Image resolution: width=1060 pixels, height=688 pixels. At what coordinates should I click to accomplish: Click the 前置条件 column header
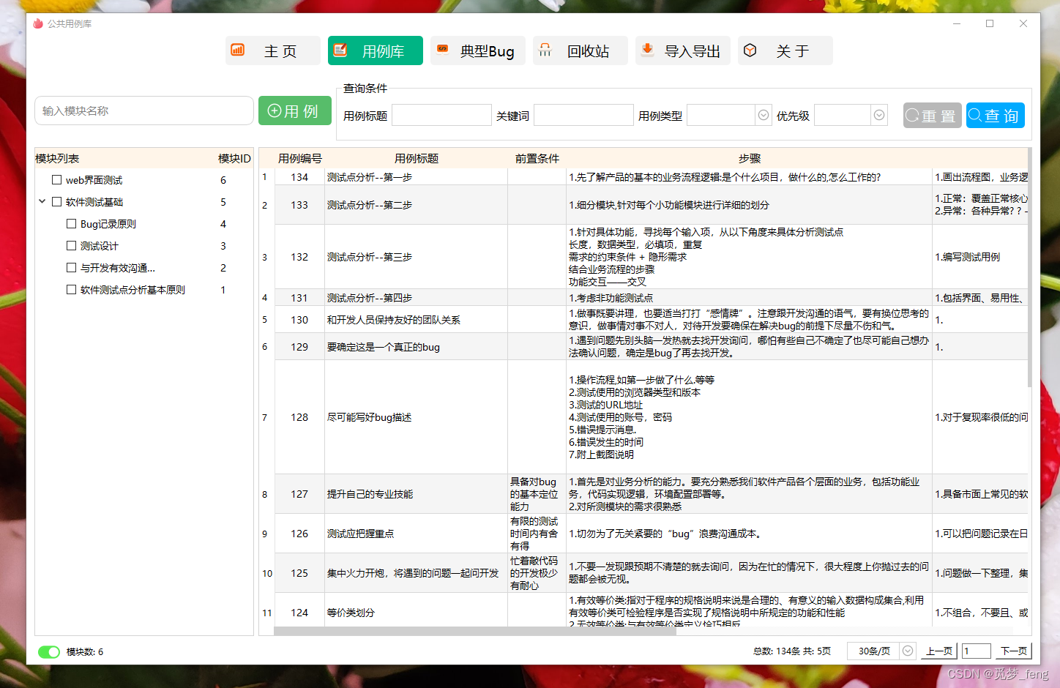pyautogui.click(x=537, y=158)
